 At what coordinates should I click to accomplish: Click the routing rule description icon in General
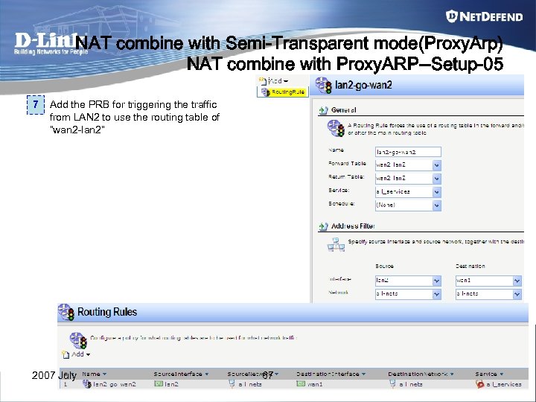[336, 128]
